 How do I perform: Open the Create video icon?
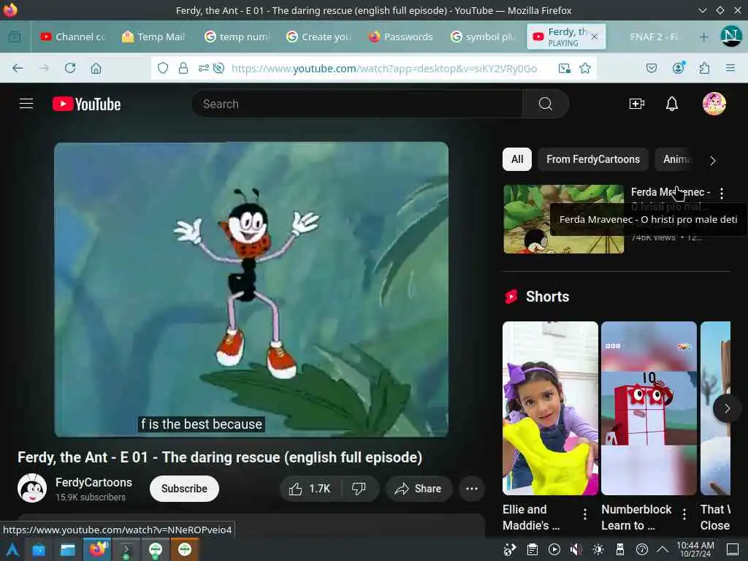coord(637,104)
